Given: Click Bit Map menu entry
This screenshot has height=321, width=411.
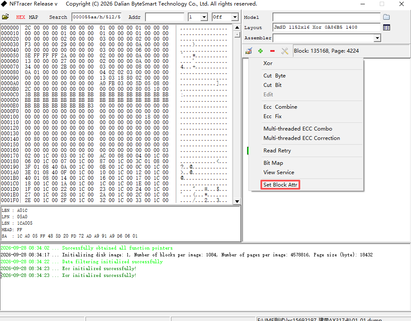Looking at the screenshot, I should [x=273, y=163].
